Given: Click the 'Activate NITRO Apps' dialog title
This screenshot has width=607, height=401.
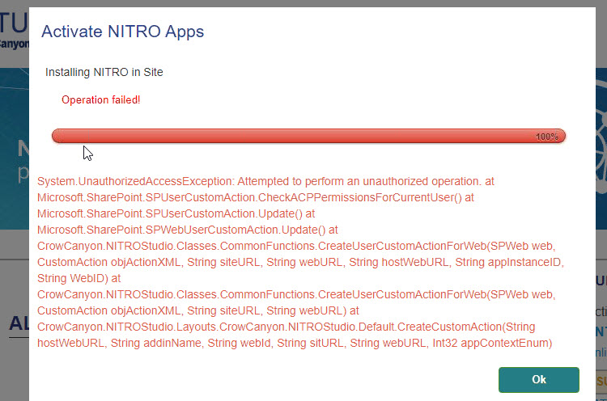Looking at the screenshot, I should pos(122,32).
